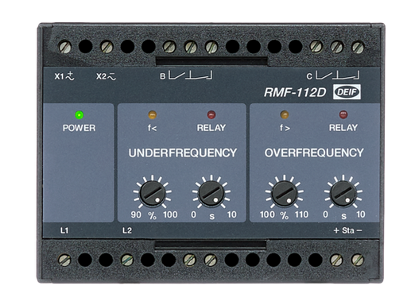
Task: Click the f> label text
Action: (285, 128)
